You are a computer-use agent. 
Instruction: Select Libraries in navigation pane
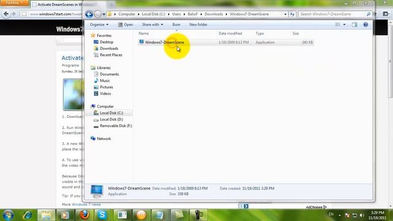pos(104,68)
